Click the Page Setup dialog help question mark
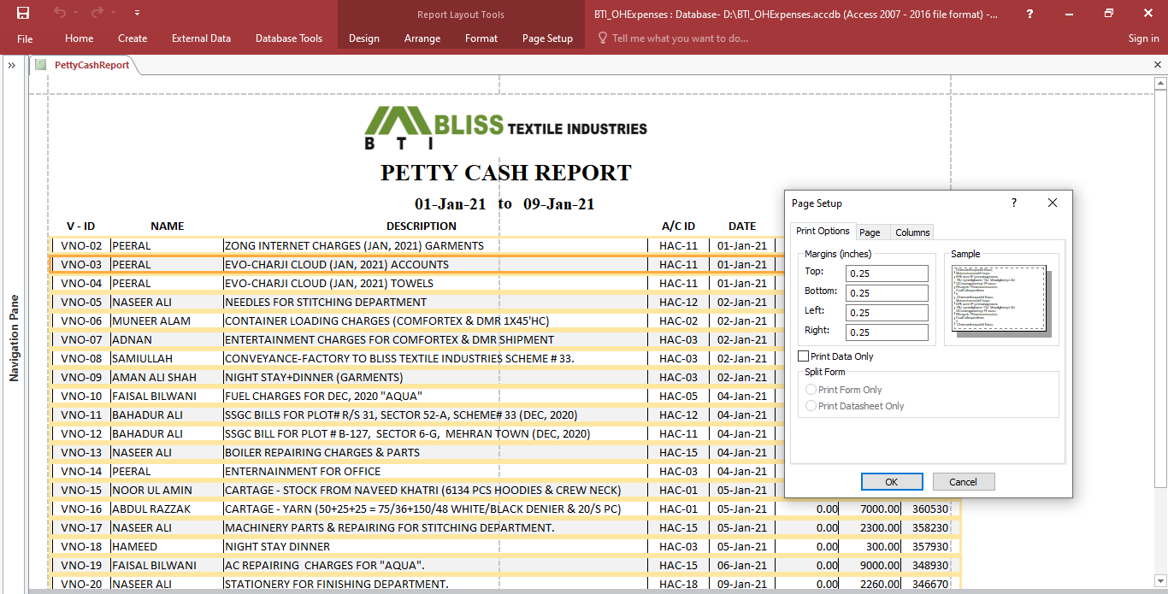 [x=1014, y=203]
